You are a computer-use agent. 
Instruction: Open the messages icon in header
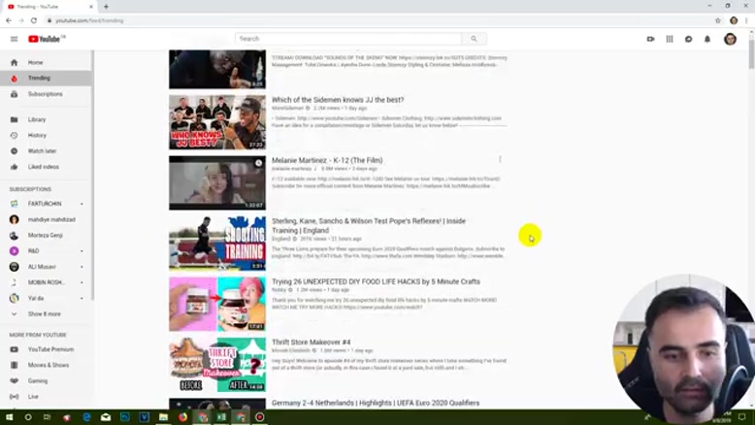tap(689, 39)
